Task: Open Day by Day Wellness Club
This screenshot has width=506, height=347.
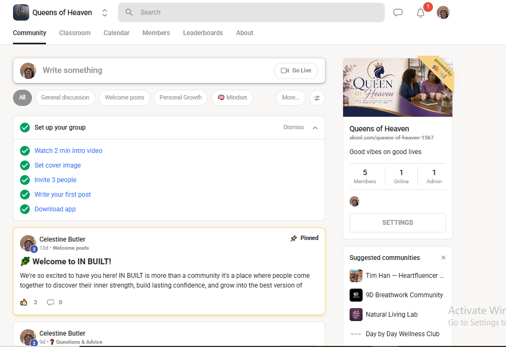Action: (x=403, y=334)
